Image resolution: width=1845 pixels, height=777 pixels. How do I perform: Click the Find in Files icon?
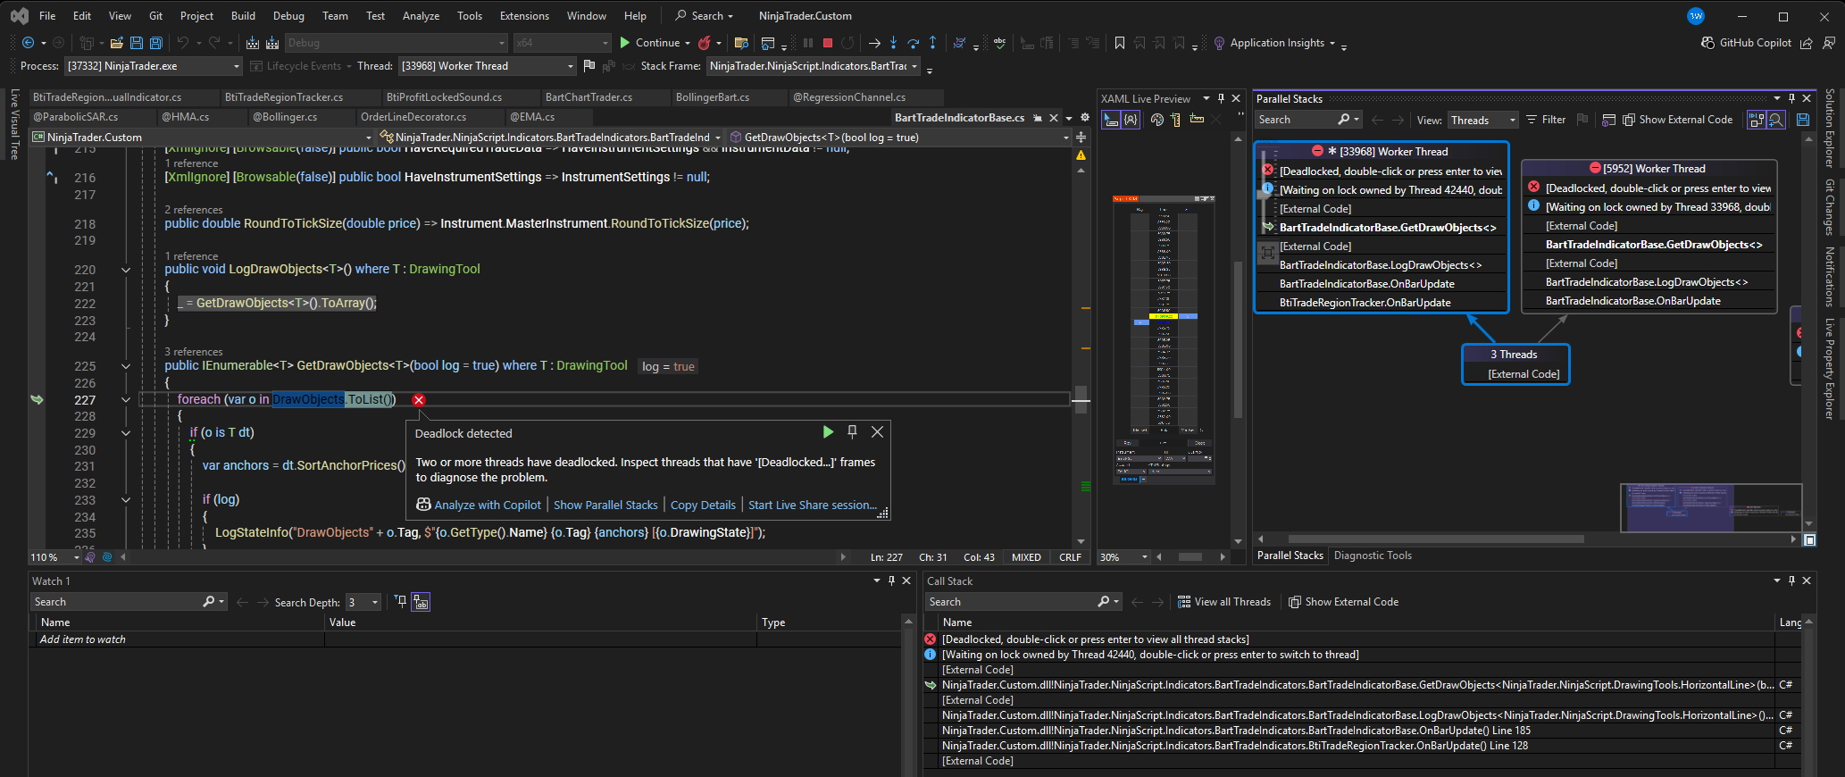pyautogui.click(x=740, y=43)
